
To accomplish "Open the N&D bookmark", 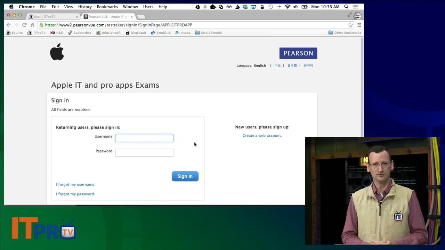I will coord(57,33).
